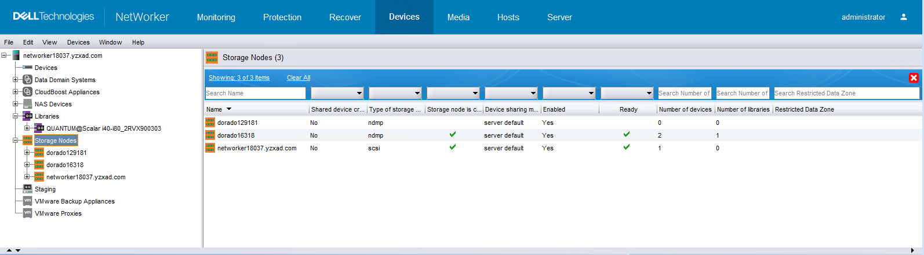The width and height of the screenshot is (924, 255).
Task: Expand the dorado16318 tree node
Action: (x=27, y=165)
